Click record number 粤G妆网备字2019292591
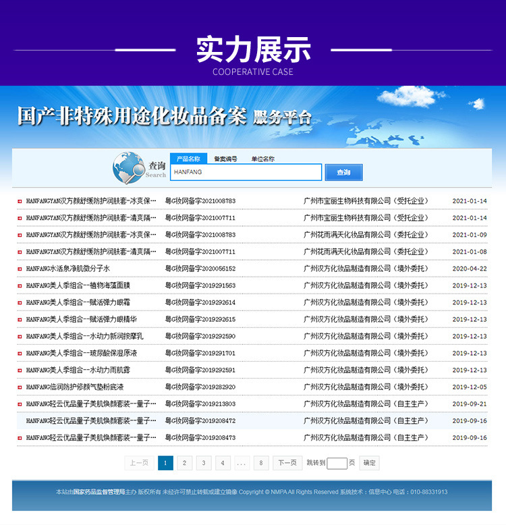 pos(200,370)
